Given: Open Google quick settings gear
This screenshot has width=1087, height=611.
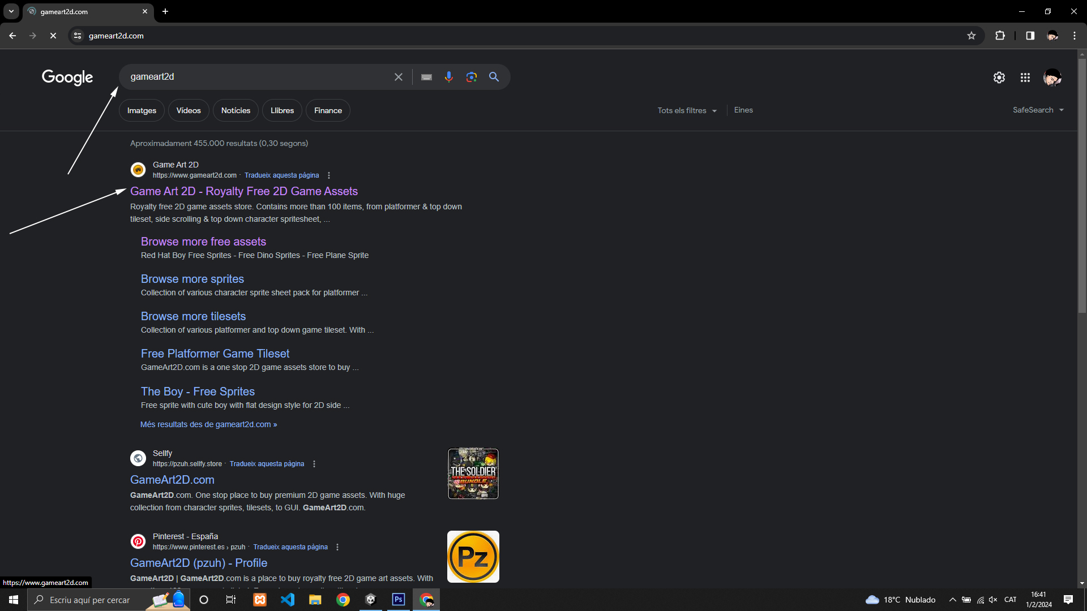Looking at the screenshot, I should 999,78.
